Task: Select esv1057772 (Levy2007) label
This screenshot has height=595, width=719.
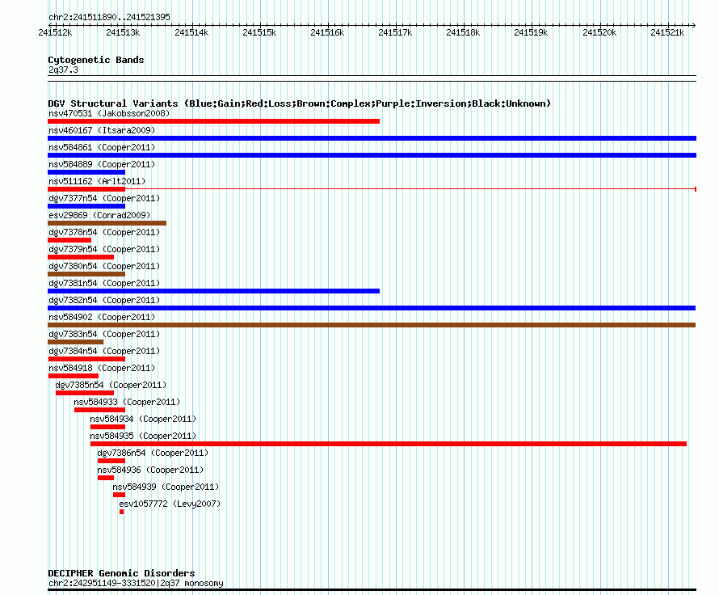Action: click(170, 504)
